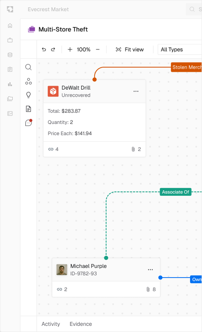Open Michael Purple card options menu
The height and width of the screenshot is (332, 202).
[150, 269]
